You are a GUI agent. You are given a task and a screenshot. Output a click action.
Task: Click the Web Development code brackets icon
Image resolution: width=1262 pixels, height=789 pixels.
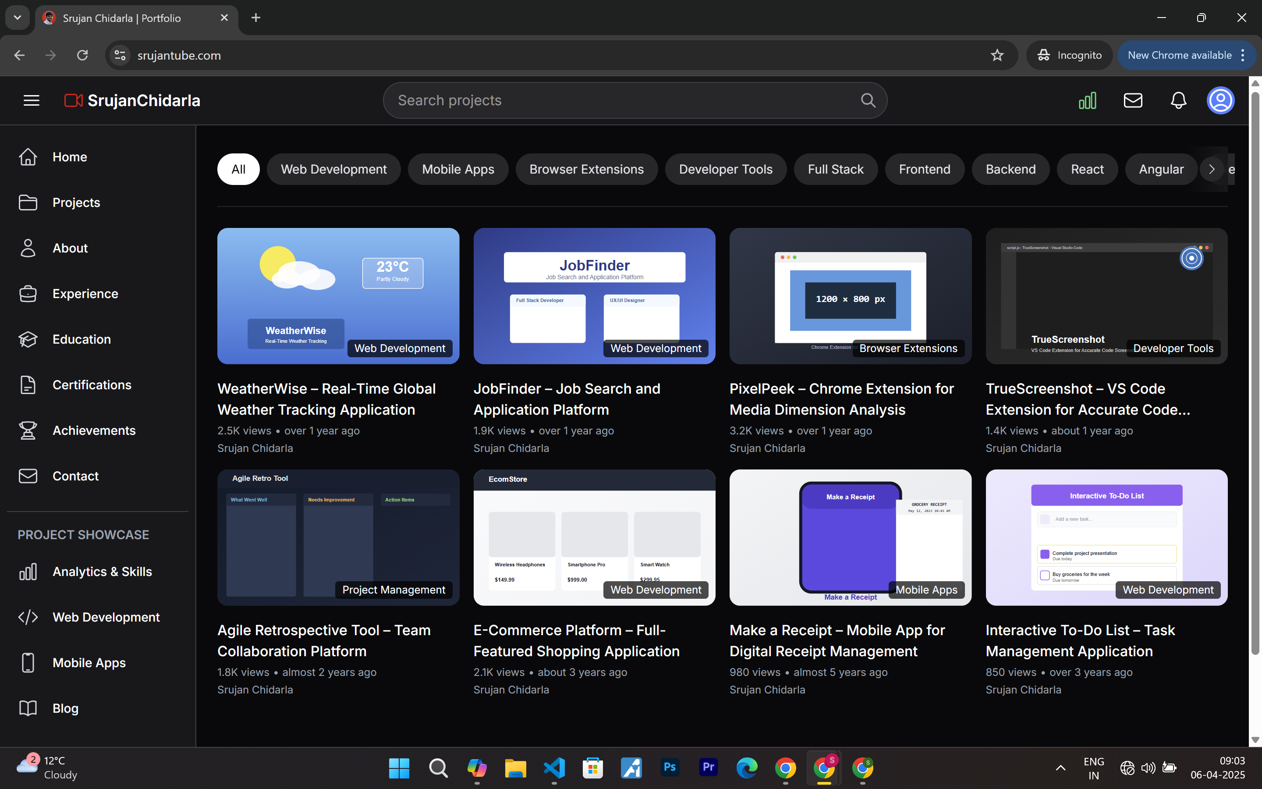point(28,617)
